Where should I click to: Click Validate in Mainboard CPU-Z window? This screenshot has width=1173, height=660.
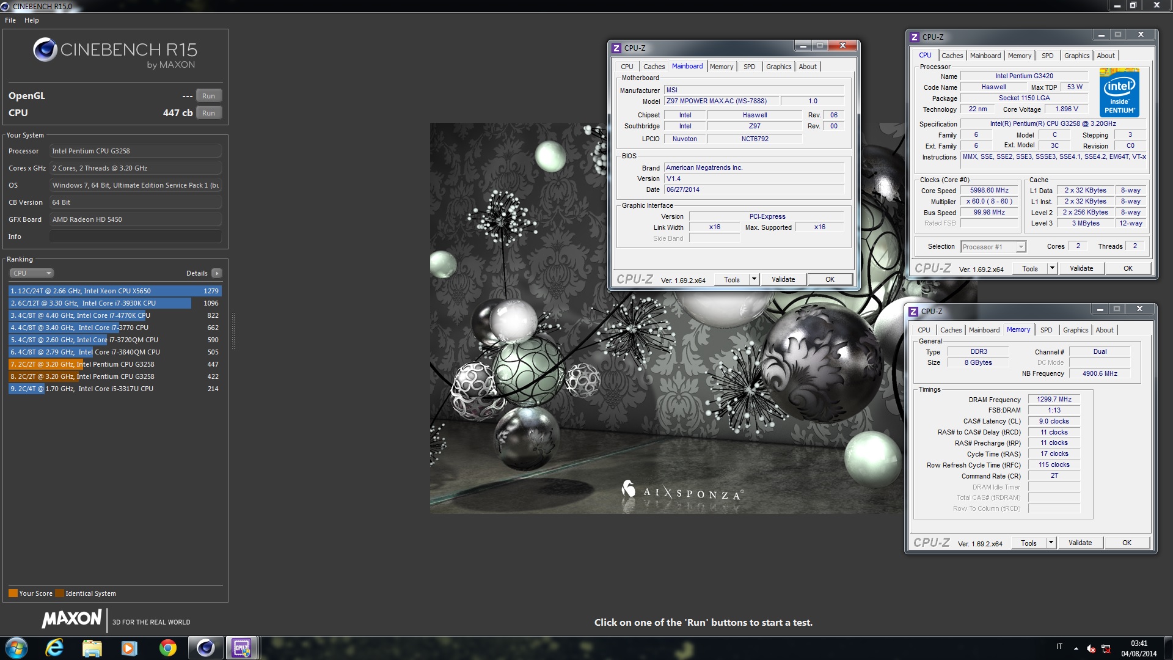(783, 279)
